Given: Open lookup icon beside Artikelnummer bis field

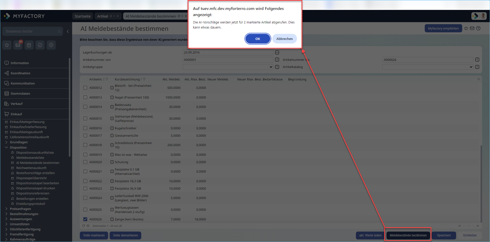Looking at the screenshot, I should click(x=477, y=60).
